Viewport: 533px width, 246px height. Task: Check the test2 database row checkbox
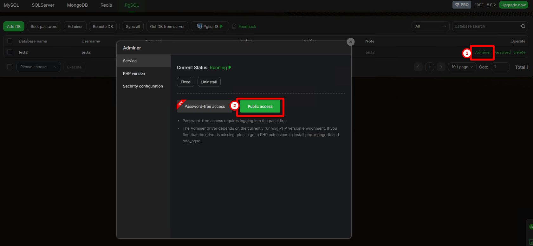point(10,52)
